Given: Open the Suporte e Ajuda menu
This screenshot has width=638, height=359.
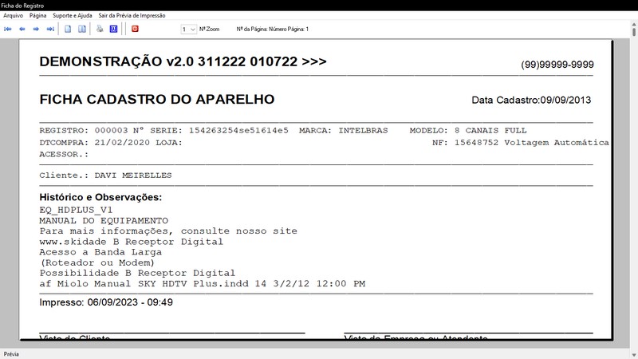Looking at the screenshot, I should (73, 15).
